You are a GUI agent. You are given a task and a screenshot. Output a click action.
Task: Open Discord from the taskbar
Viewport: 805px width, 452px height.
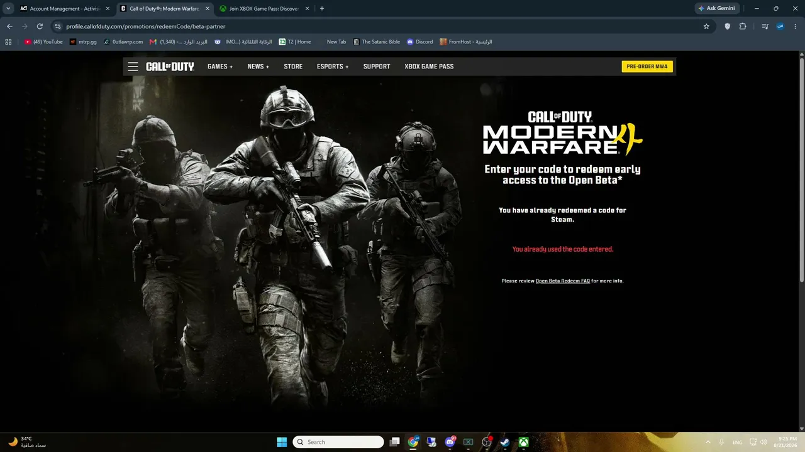pyautogui.click(x=450, y=442)
